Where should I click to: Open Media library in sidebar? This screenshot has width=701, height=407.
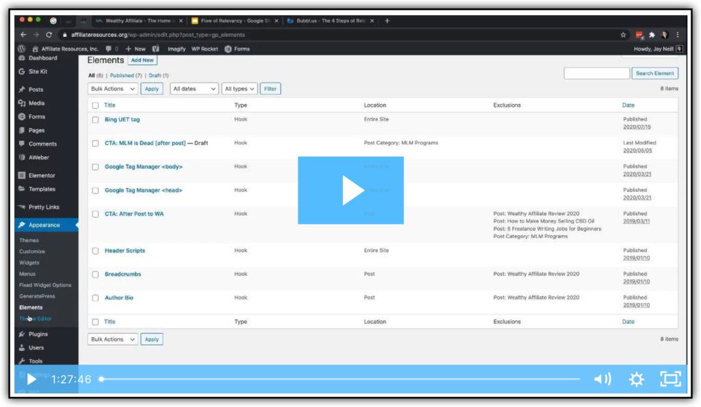click(x=37, y=103)
